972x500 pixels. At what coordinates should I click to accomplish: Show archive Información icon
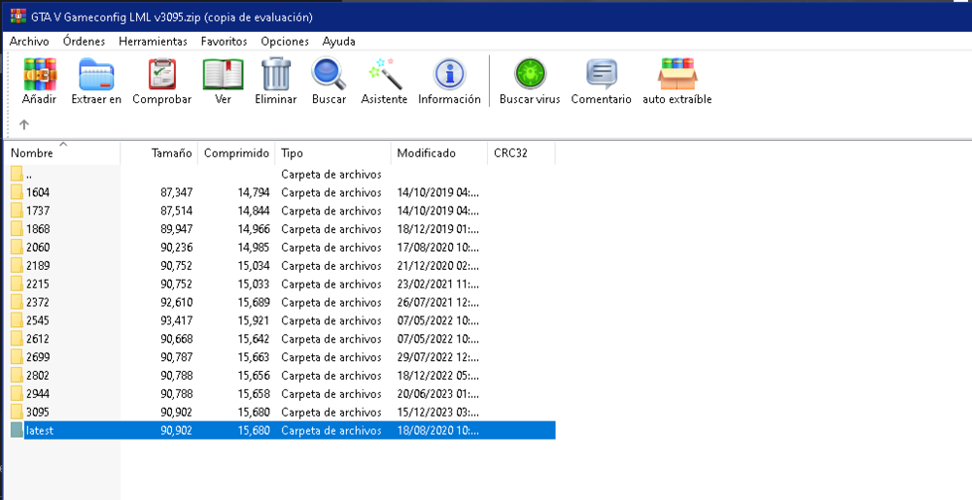(449, 74)
